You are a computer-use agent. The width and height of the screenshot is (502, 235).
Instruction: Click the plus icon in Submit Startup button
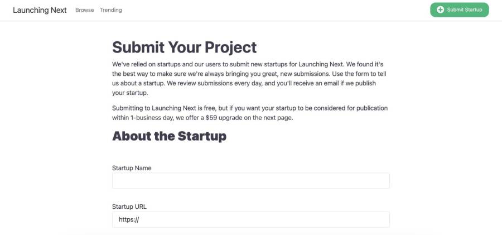pyautogui.click(x=441, y=10)
